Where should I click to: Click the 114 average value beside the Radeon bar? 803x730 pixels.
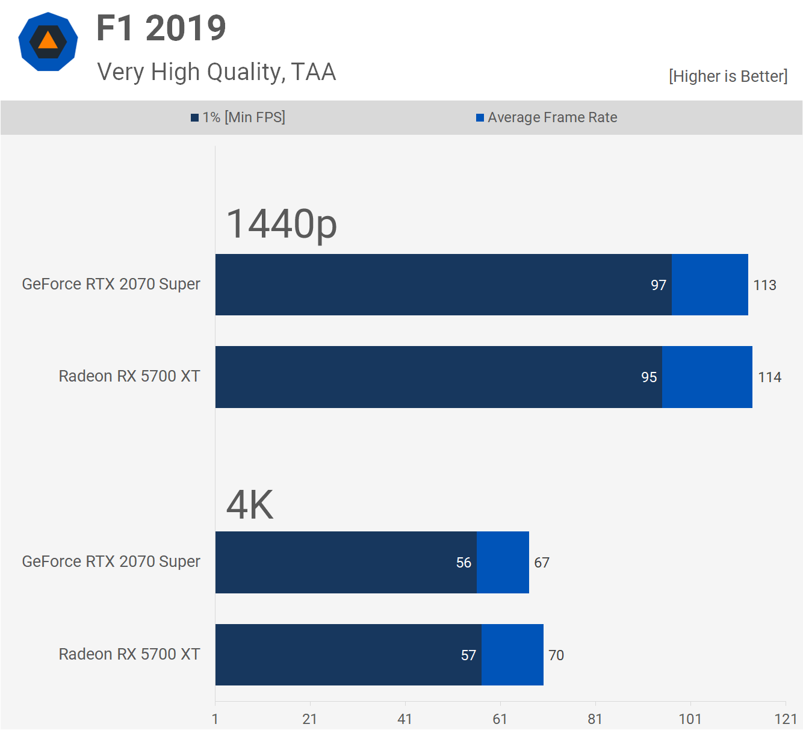pyautogui.click(x=769, y=377)
